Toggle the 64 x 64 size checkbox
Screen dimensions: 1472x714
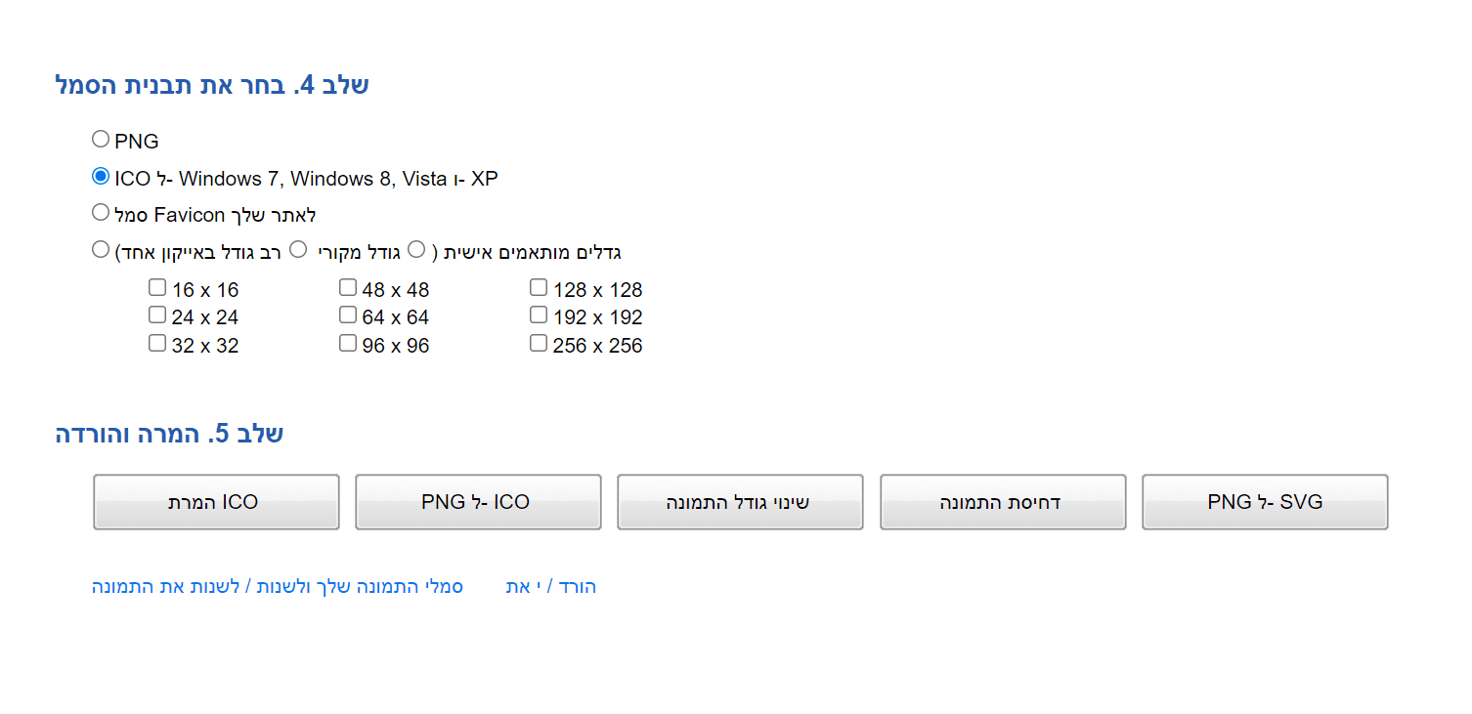[x=348, y=315]
